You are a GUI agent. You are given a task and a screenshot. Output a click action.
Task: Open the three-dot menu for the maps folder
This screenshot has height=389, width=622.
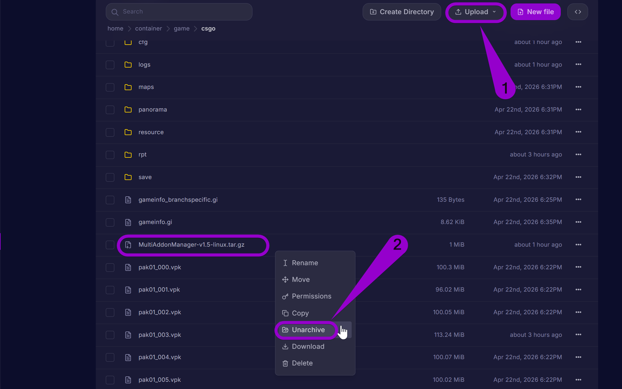point(578,87)
